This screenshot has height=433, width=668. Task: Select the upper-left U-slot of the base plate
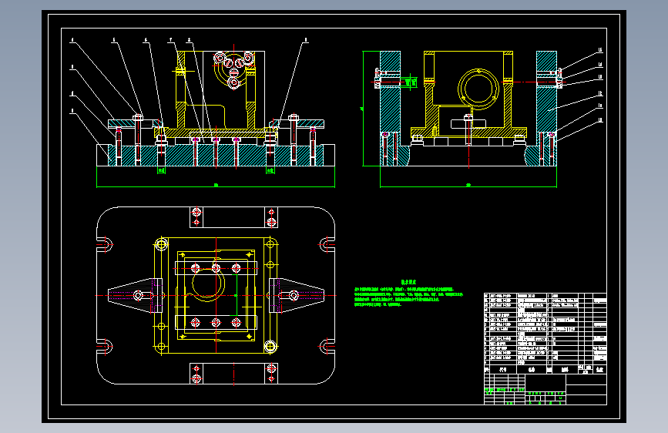pyautogui.click(x=105, y=245)
